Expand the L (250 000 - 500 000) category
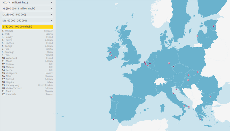Screen dimensions: 230x131 click(x=27, y=15)
